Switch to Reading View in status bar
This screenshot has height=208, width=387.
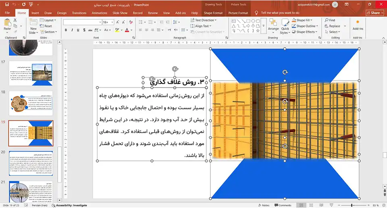click(321, 205)
